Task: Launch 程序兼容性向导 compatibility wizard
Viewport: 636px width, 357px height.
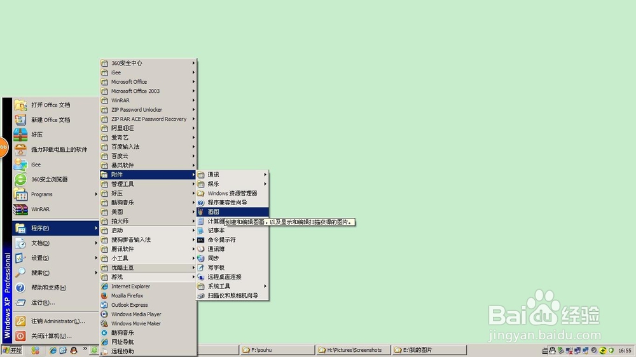Action: (232, 203)
